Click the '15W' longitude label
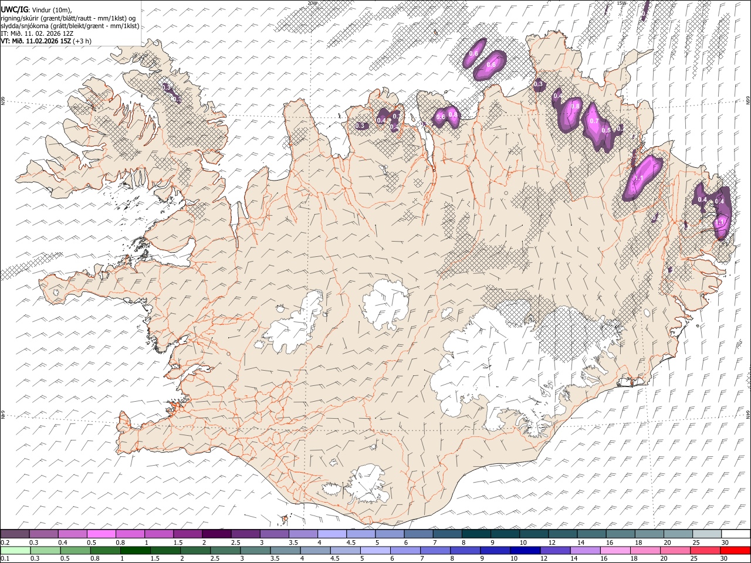The image size is (751, 563). click(x=621, y=3)
